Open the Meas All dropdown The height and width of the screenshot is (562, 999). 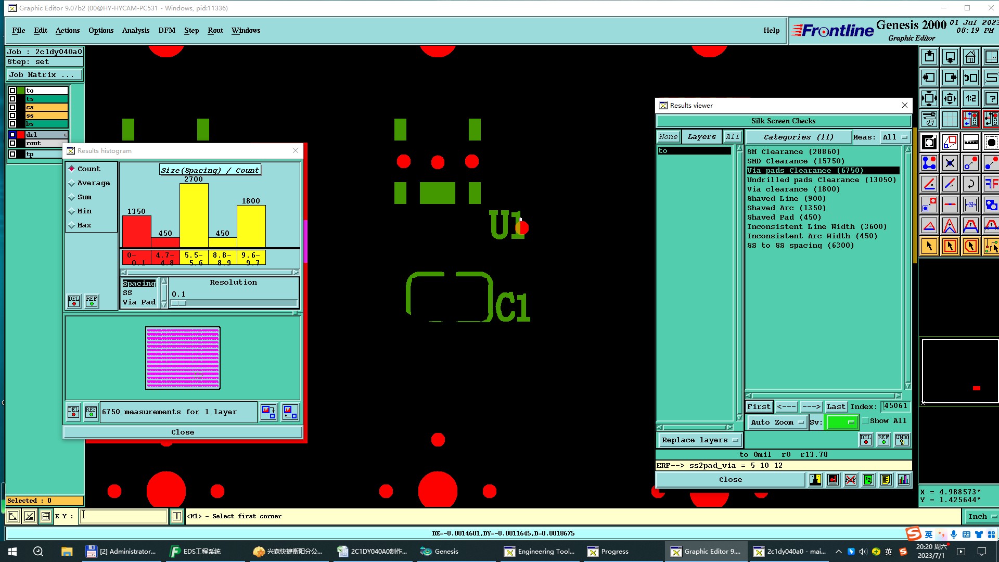pyautogui.click(x=894, y=137)
